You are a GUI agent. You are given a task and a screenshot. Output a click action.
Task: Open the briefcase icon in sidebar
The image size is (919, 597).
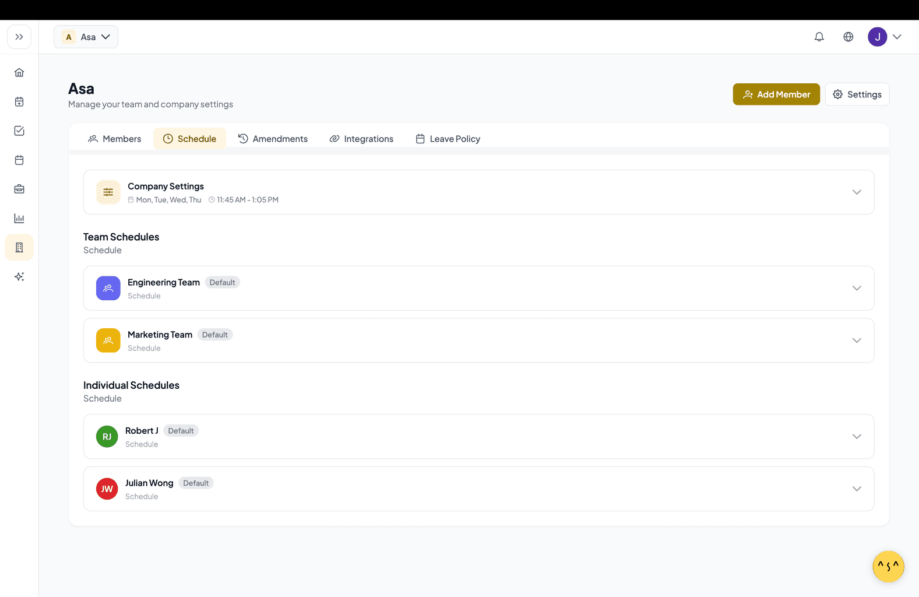coord(19,189)
